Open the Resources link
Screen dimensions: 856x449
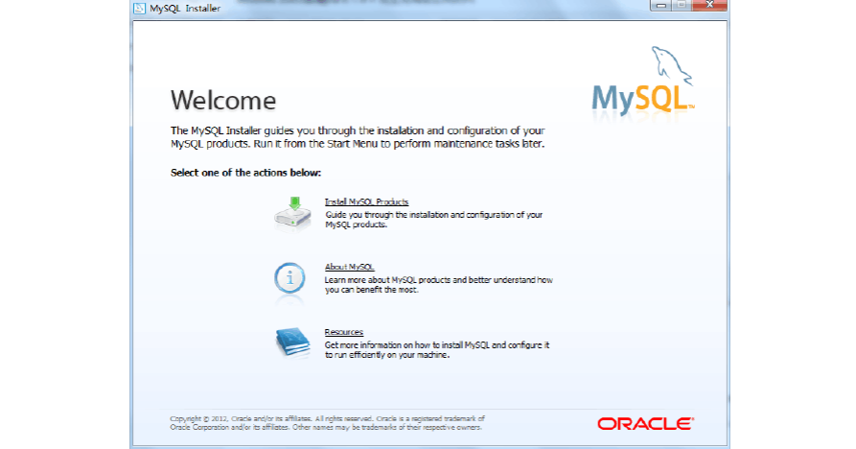[x=343, y=332]
